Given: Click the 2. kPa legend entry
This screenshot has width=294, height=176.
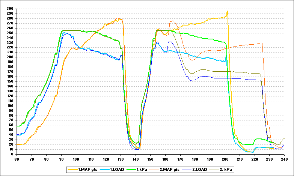Looking at the screenshot, I should [x=221, y=170].
